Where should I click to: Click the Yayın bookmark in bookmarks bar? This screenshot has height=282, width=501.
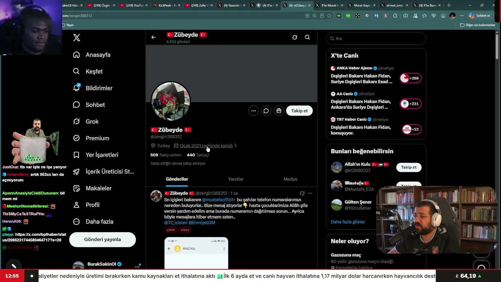click(x=68, y=25)
